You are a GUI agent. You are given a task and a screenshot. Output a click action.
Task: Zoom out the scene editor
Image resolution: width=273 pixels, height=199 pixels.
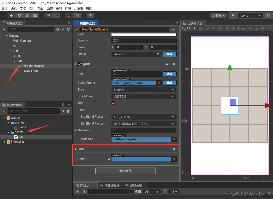188,28
